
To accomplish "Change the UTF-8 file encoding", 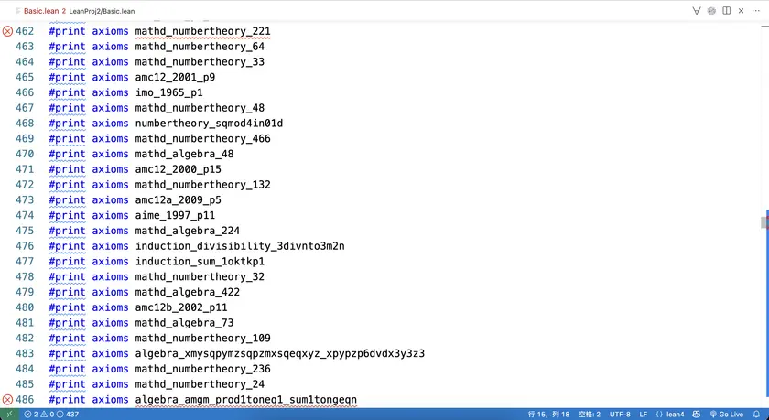I will tap(620, 414).
